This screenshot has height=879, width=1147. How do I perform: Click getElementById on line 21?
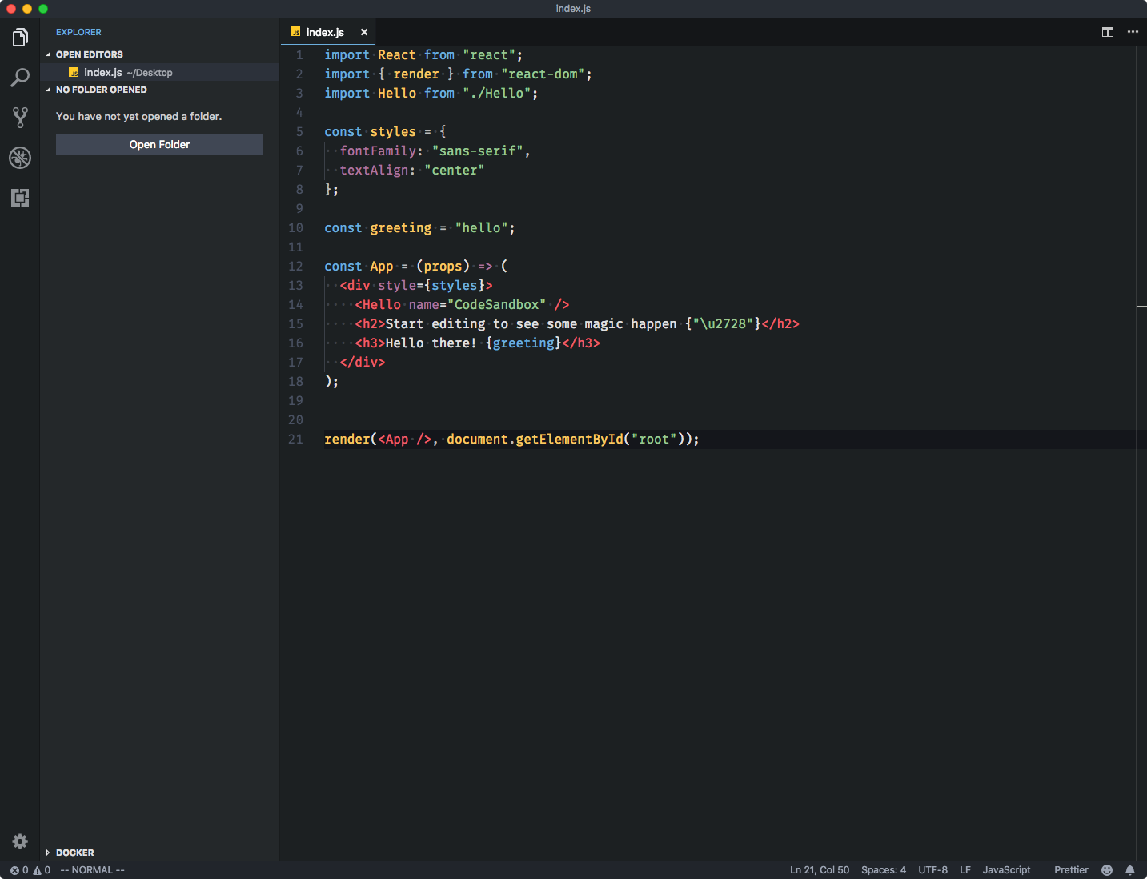click(x=569, y=439)
